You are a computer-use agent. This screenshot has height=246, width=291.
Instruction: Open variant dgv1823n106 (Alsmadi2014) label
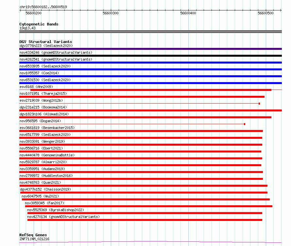(44, 114)
